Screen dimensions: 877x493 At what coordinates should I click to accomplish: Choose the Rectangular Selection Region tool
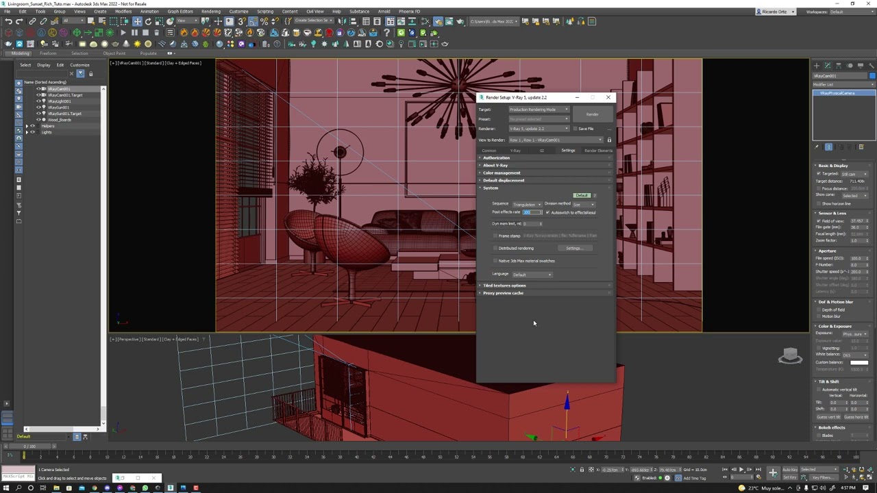(x=113, y=21)
